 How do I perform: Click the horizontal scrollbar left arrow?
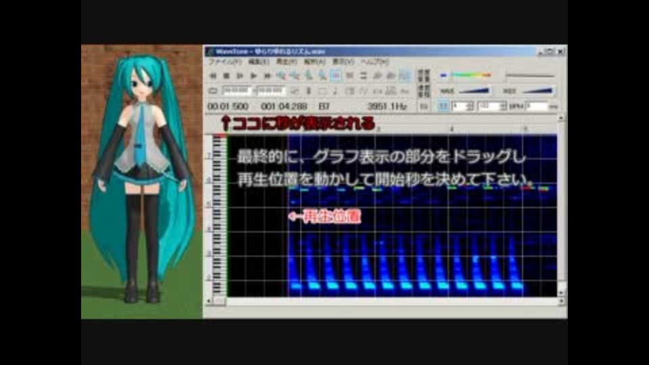[208, 301]
